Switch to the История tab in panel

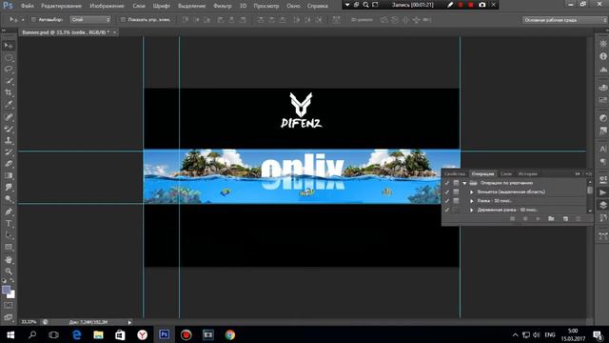[x=527, y=173]
